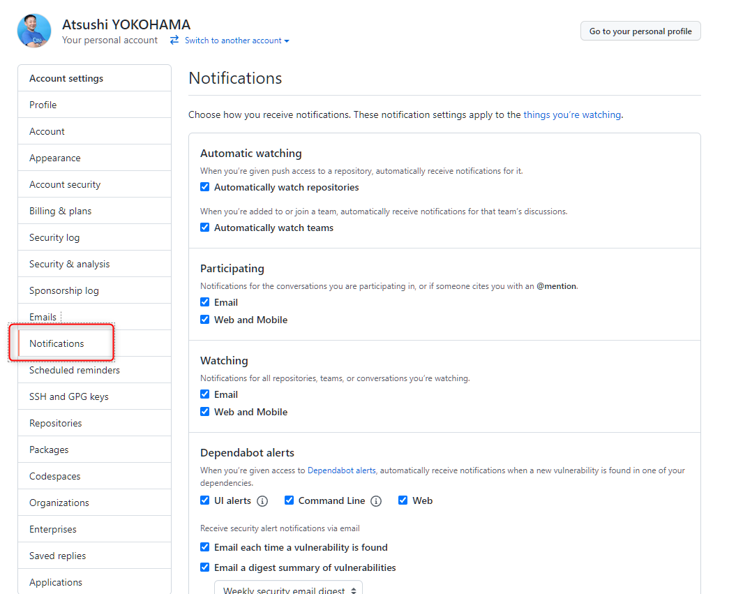Click Go to your personal profile button
Image resolution: width=736 pixels, height=594 pixels.
(640, 31)
